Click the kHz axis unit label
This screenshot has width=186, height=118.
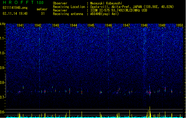pyautogui.click(x=3, y=24)
